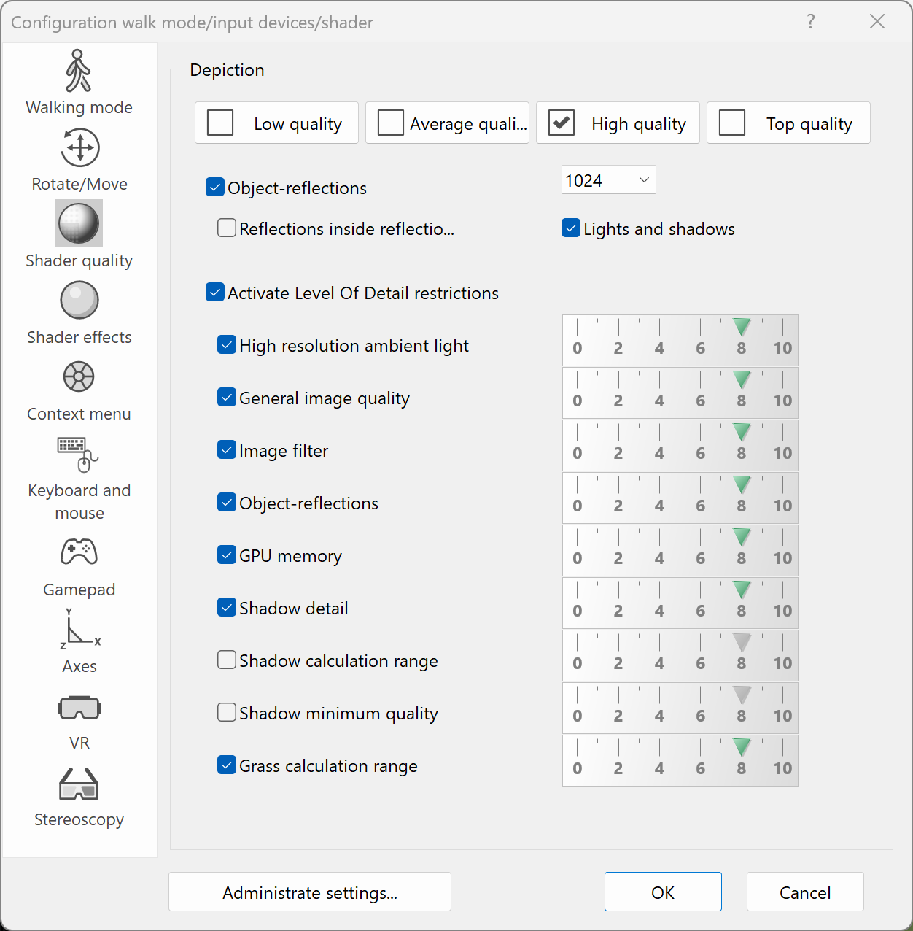Screen dimensions: 913x931
Task: Open the Walking mode settings icon
Action: [x=79, y=71]
